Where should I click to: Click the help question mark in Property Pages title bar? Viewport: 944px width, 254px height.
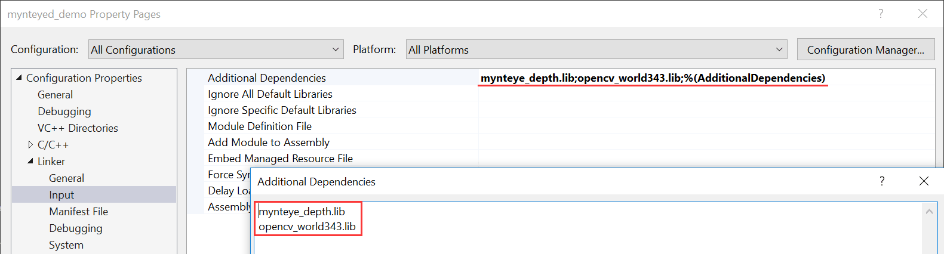point(881,14)
